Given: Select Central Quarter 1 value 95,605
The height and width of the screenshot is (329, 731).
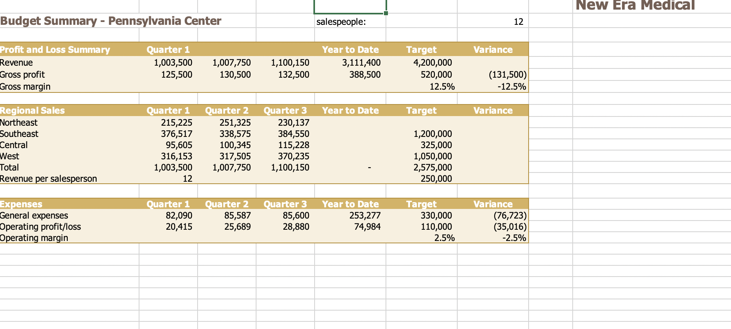Looking at the screenshot, I should tap(179, 145).
